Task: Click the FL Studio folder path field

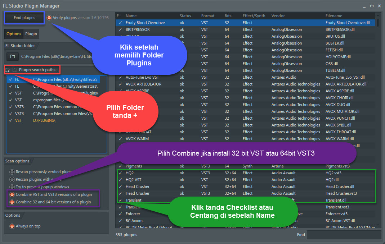Action: coord(57,56)
